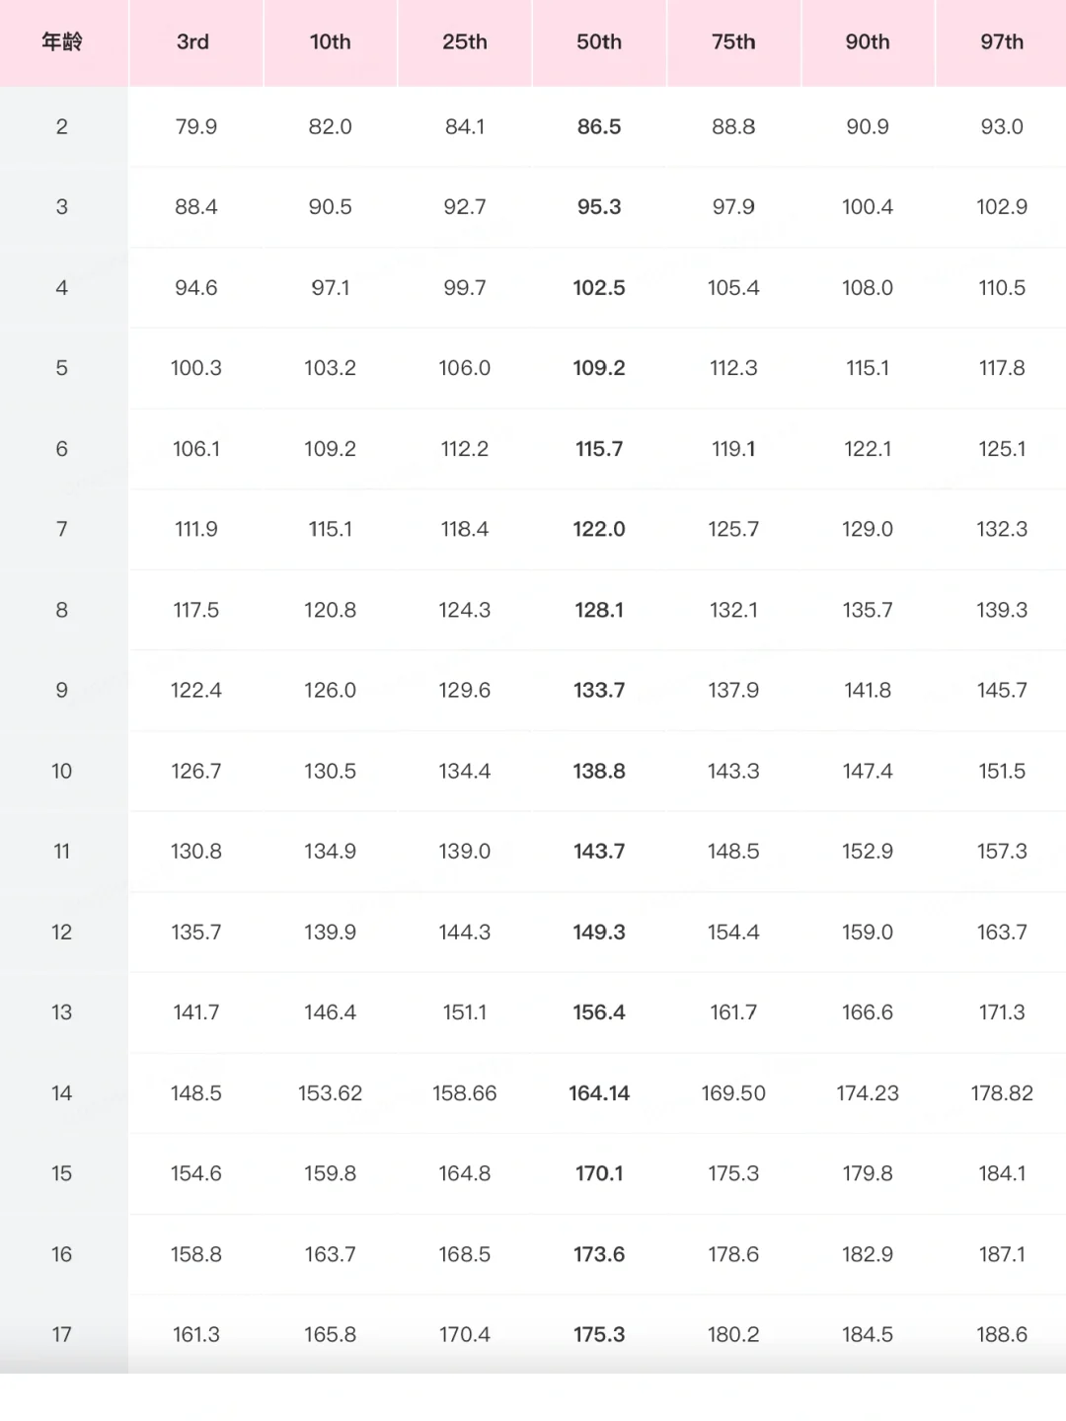Select the bold 164.14 cell
Image resolution: width=1066 pixels, height=1421 pixels.
point(599,1093)
